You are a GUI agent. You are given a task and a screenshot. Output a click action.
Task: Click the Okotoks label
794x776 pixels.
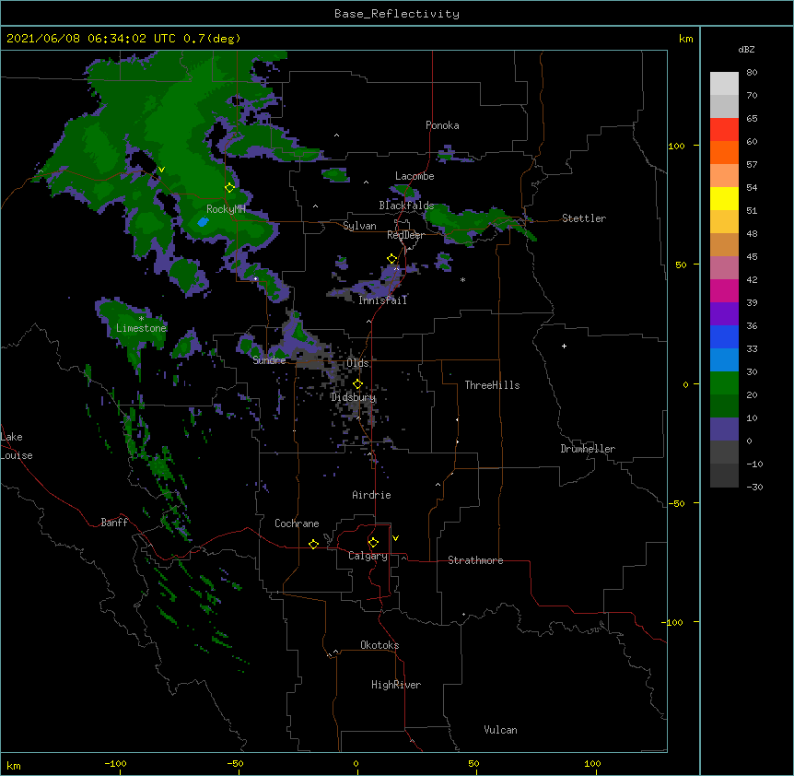(x=379, y=645)
